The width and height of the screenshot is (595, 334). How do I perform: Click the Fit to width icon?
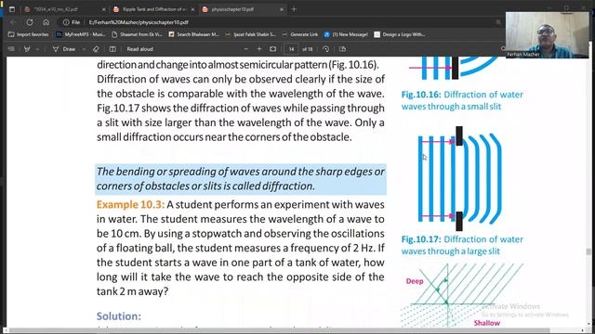272,49
